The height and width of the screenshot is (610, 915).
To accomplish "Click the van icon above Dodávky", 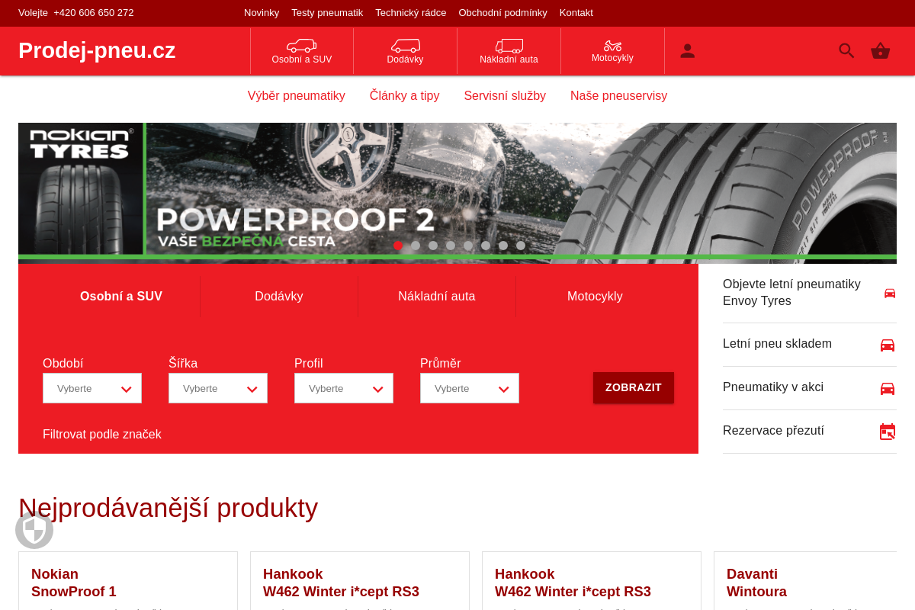I will tap(406, 46).
